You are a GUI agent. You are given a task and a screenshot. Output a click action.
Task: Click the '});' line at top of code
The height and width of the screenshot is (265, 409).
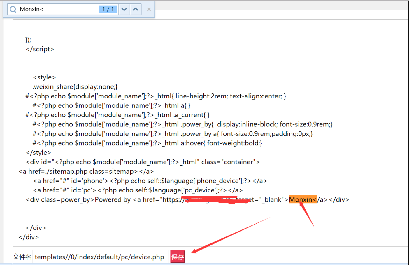tap(28, 40)
